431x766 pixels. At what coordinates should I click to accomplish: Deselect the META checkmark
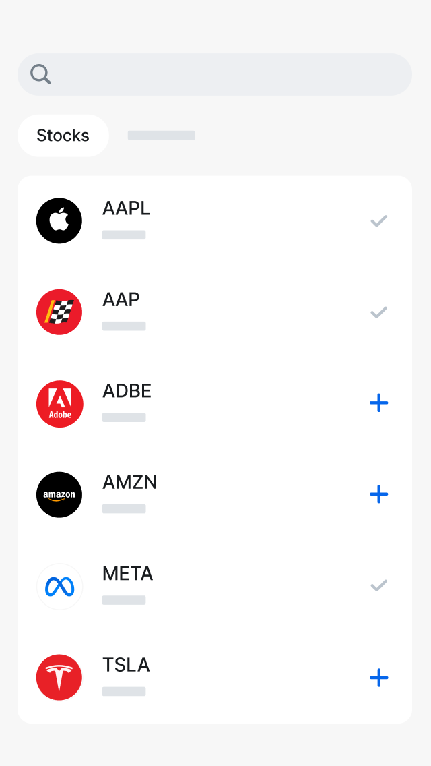[379, 585]
